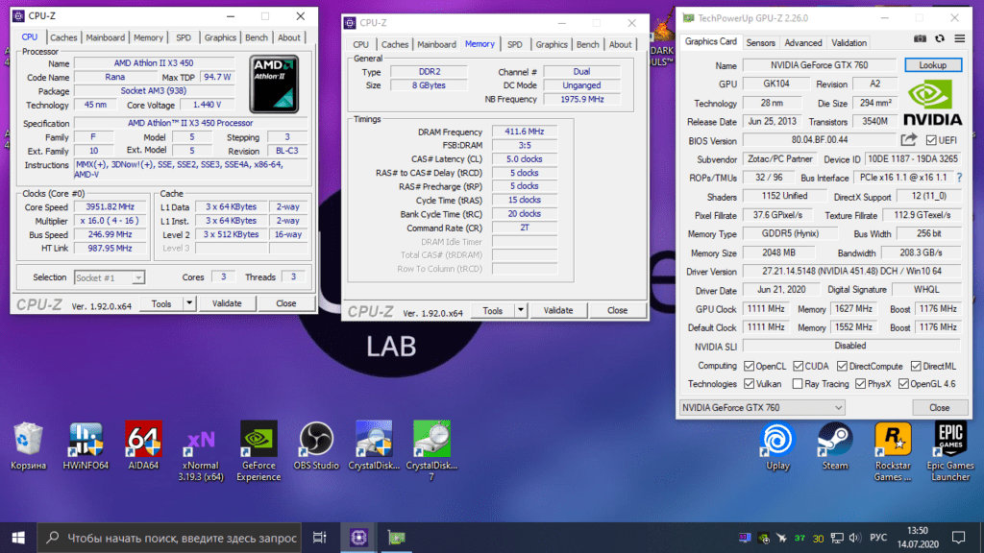This screenshot has height=553, width=984.
Task: Click Close button at bottom of GPU-Z
Action: [940, 407]
